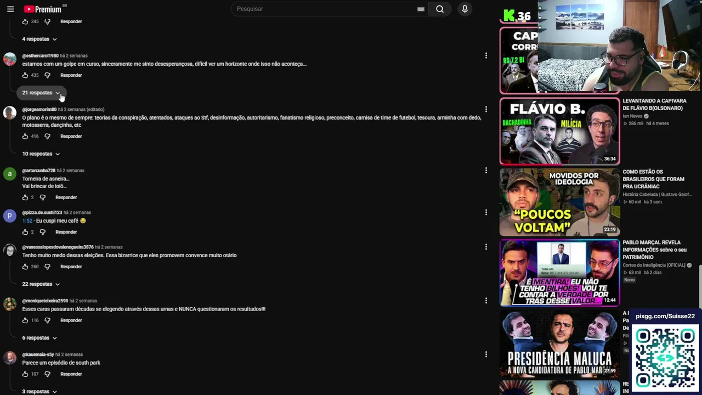
Task: Reply to @arturcunha728's comment
Action: click(x=66, y=198)
